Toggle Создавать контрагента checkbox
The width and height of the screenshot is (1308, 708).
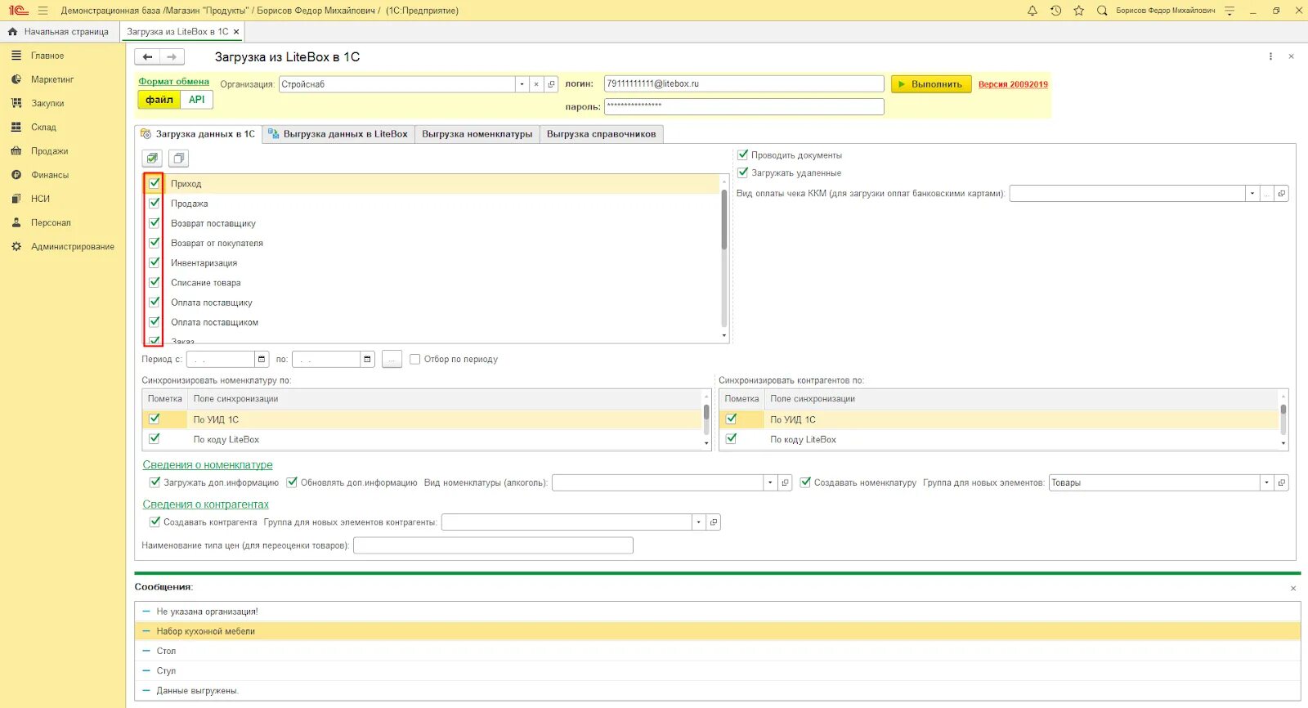(x=155, y=522)
